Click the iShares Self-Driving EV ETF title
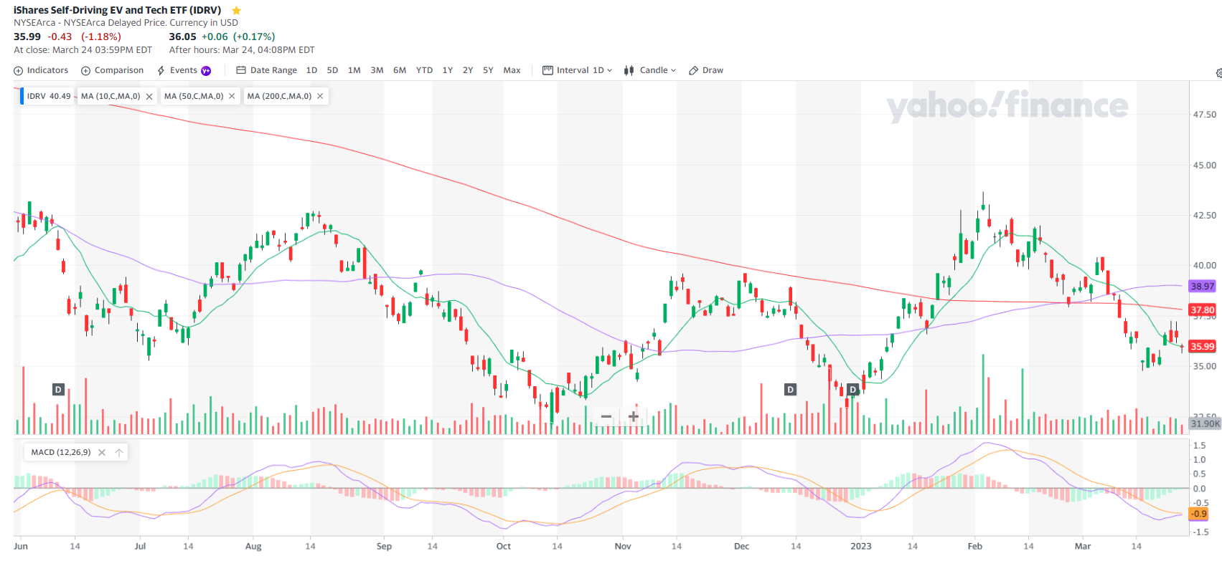 tap(117, 10)
